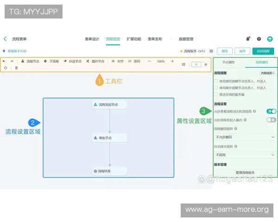Open the 不允许撤回 dropdown

point(245,137)
